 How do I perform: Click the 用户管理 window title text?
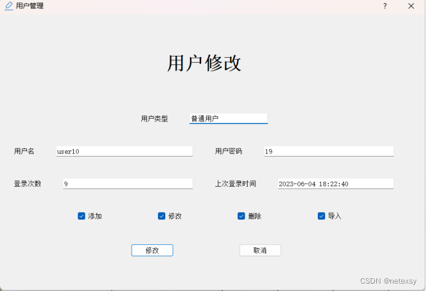pos(30,6)
